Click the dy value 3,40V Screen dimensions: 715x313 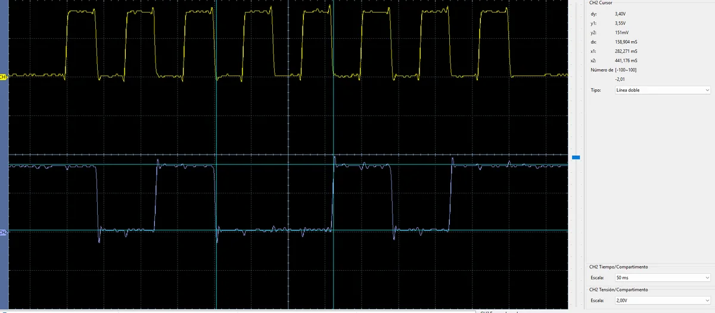pos(620,13)
